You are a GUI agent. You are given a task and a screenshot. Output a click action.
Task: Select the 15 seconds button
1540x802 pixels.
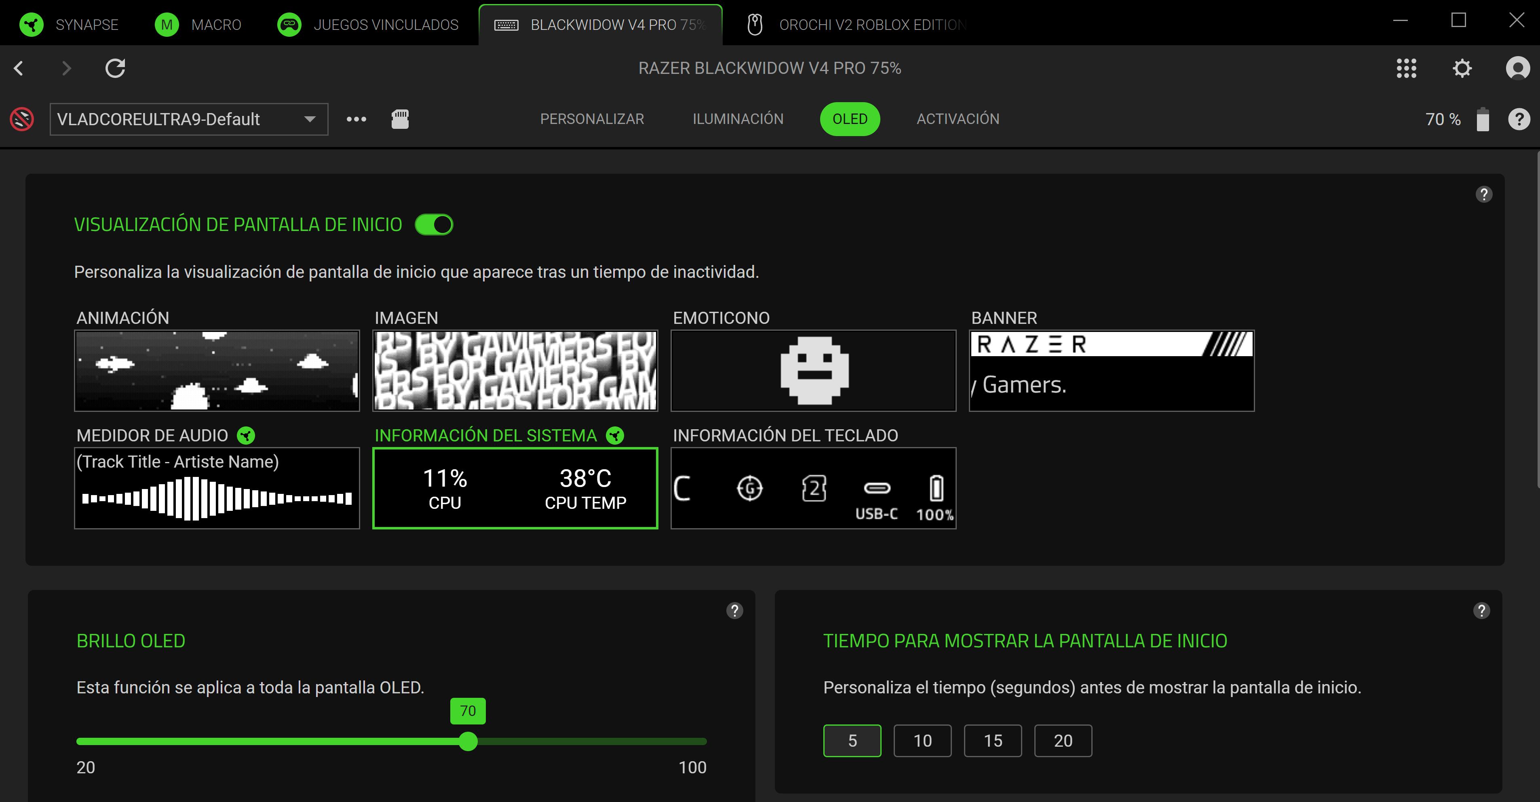tap(992, 741)
